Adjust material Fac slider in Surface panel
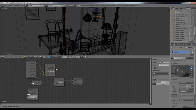196x110 pixels. 186,86
